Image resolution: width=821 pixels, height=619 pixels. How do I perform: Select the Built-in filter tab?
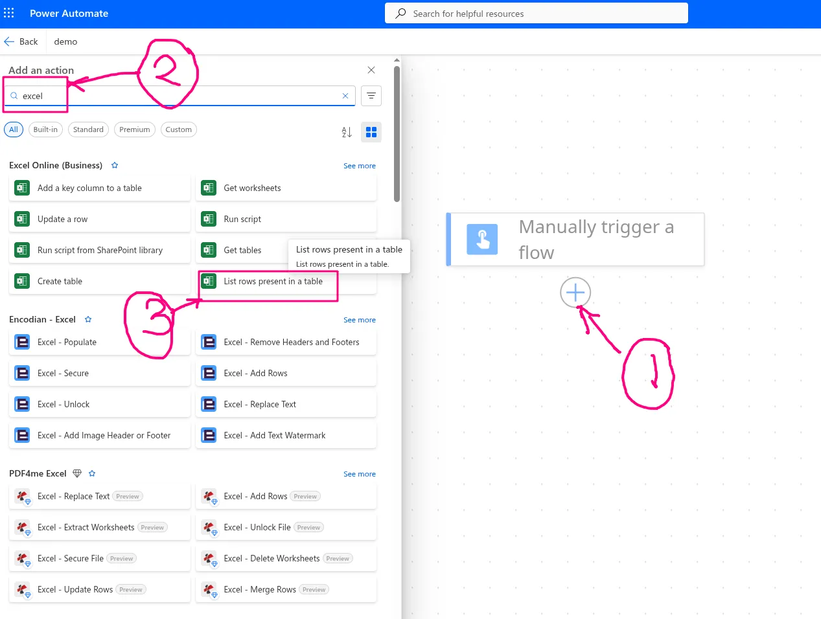(x=45, y=129)
